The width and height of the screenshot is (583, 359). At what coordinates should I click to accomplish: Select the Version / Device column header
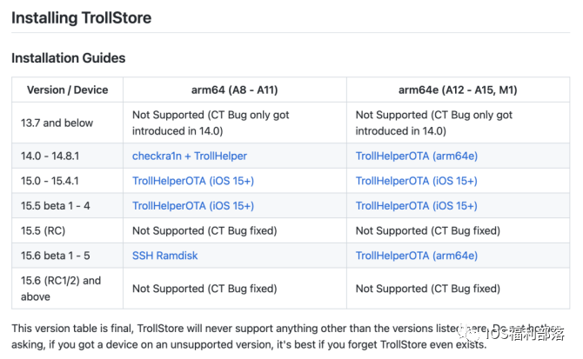(x=67, y=90)
